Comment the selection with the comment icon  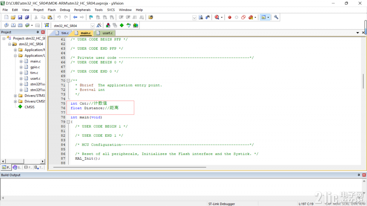point(135,17)
